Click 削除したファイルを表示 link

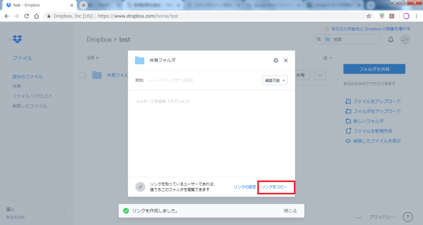(377, 141)
